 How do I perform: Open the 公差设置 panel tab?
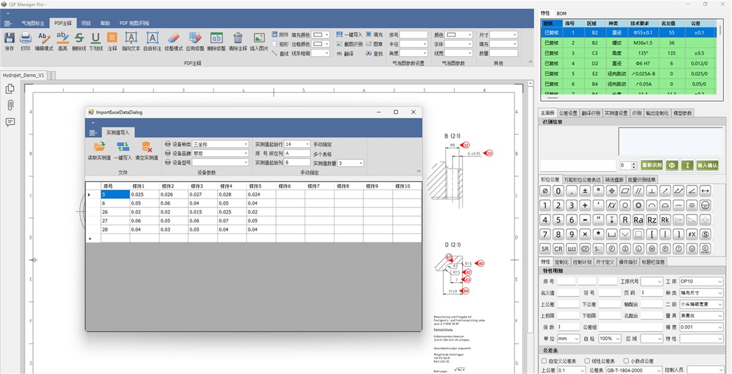coord(568,113)
